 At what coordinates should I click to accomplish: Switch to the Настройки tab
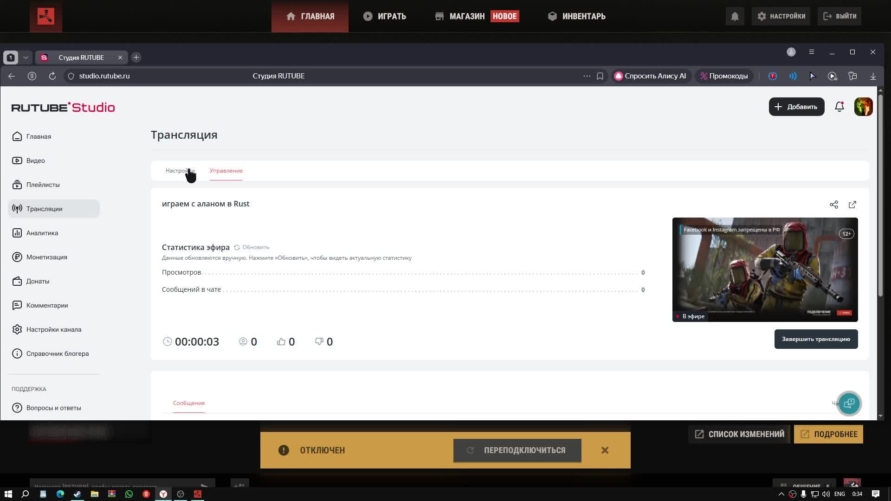[x=179, y=171]
